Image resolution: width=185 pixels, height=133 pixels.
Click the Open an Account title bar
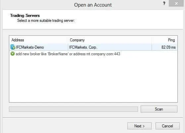point(93,5)
